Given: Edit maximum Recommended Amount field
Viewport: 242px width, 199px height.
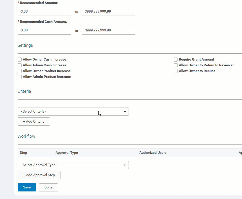Looking at the screenshot, I should (x=108, y=11).
